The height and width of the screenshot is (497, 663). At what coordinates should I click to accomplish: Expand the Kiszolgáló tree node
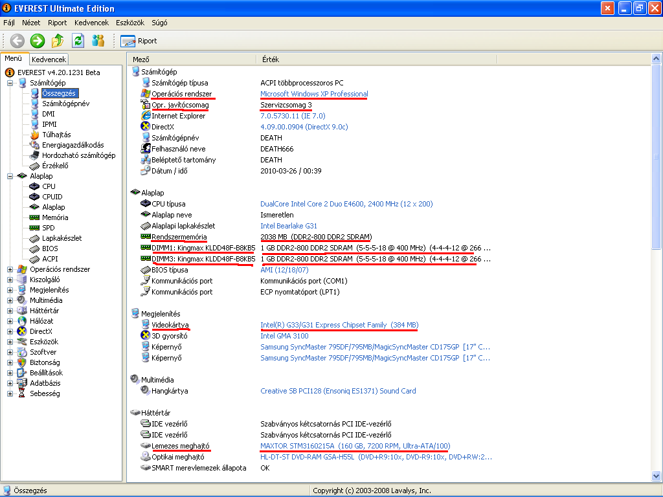(10, 280)
